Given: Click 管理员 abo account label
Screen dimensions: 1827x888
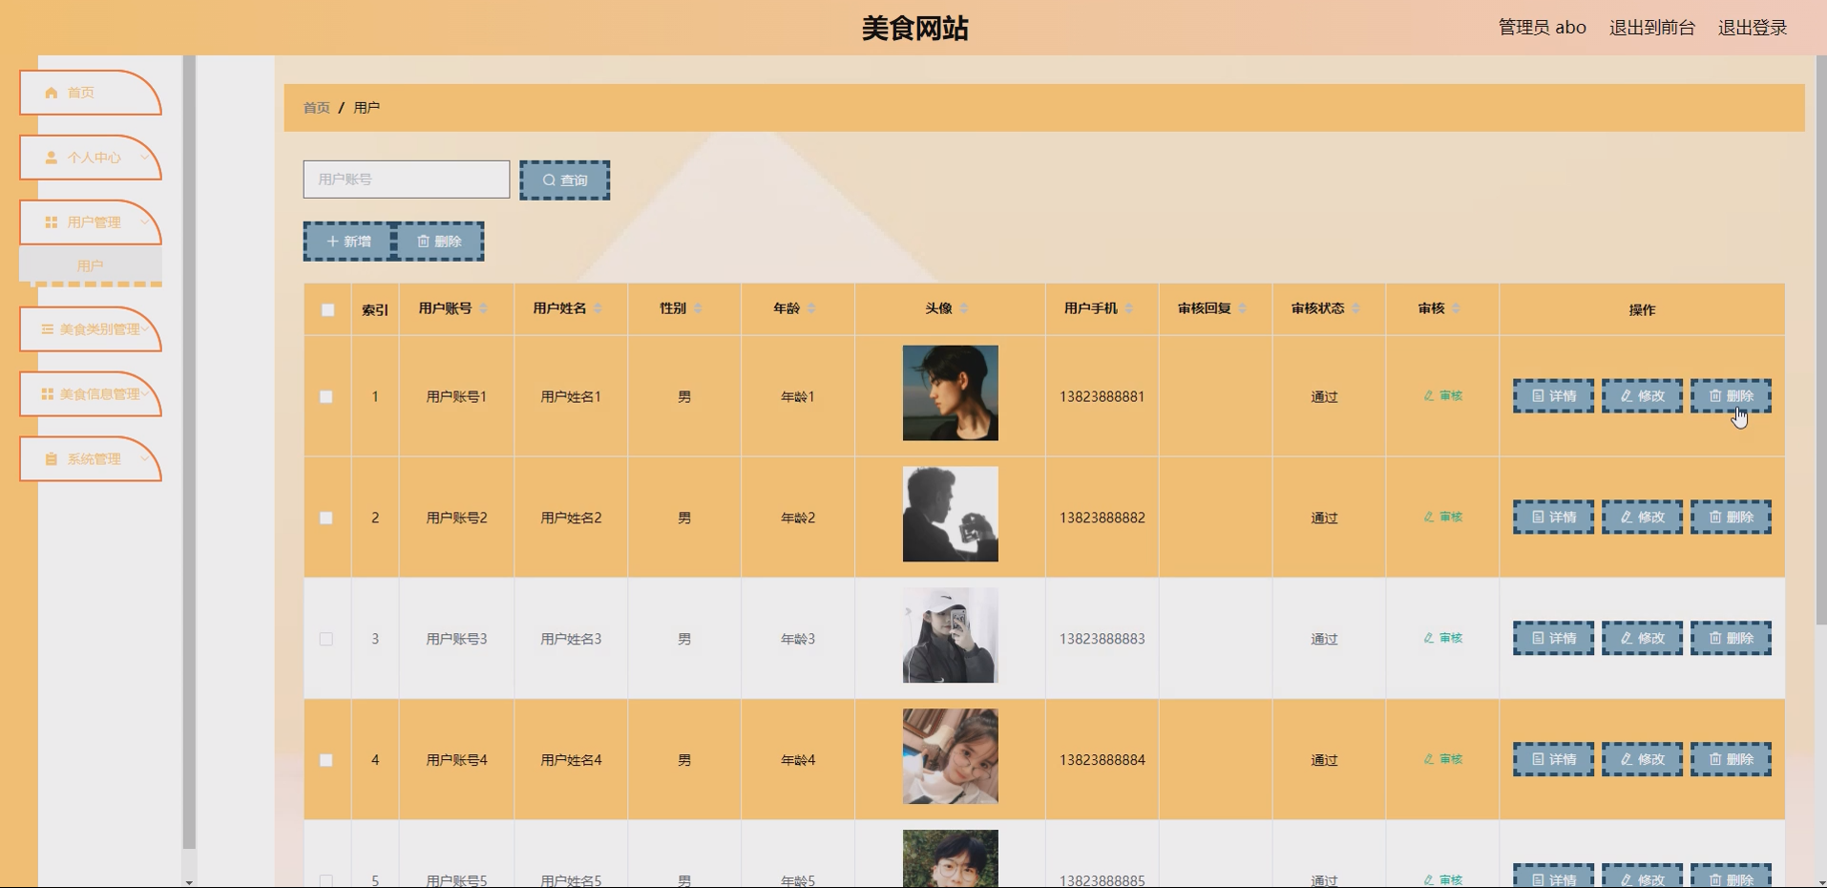Looking at the screenshot, I should pyautogui.click(x=1542, y=28).
